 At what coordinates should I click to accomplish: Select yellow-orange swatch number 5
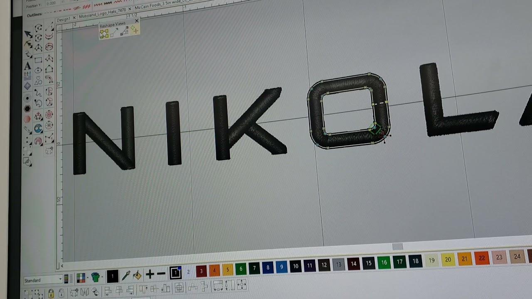click(228, 270)
